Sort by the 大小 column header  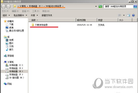[x=125, y=20]
